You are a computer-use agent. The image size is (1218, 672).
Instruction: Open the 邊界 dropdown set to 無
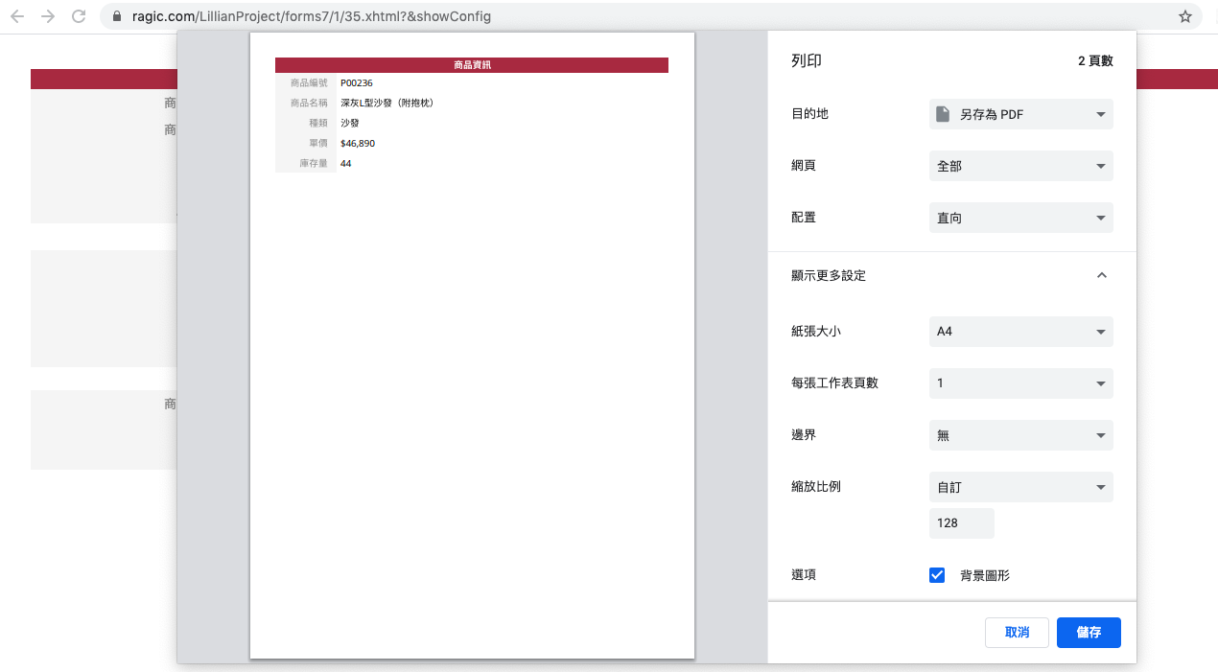tap(1020, 435)
